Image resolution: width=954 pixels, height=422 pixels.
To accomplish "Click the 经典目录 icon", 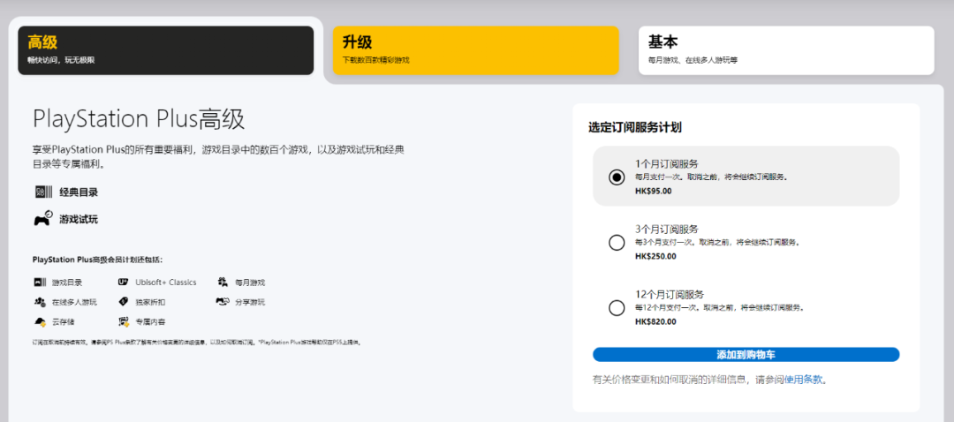I will coord(42,192).
